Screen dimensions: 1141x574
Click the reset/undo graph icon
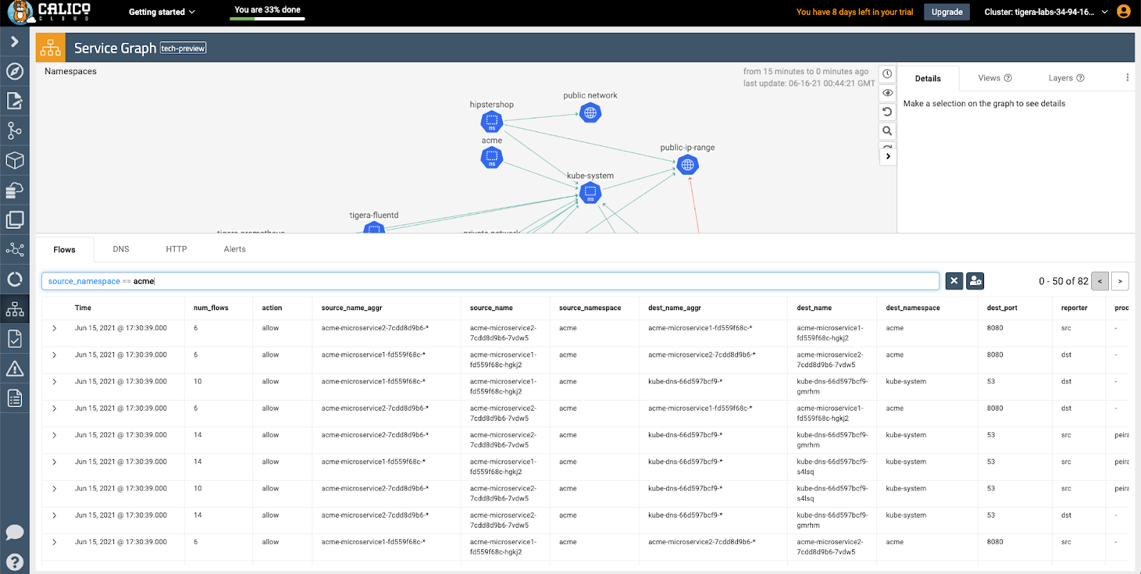click(887, 112)
